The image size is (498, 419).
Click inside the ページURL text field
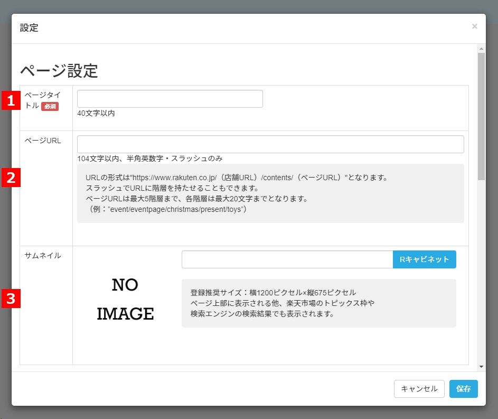270,144
